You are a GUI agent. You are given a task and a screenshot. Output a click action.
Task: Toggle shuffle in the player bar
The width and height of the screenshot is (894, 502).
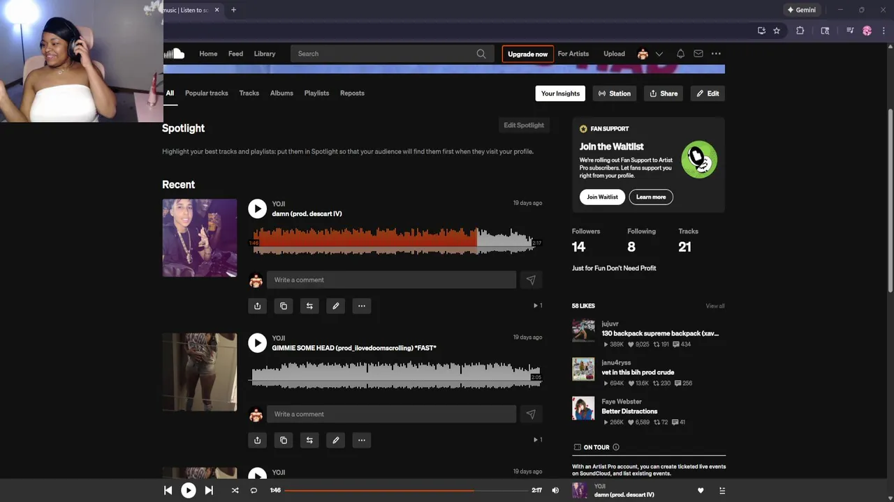point(235,490)
